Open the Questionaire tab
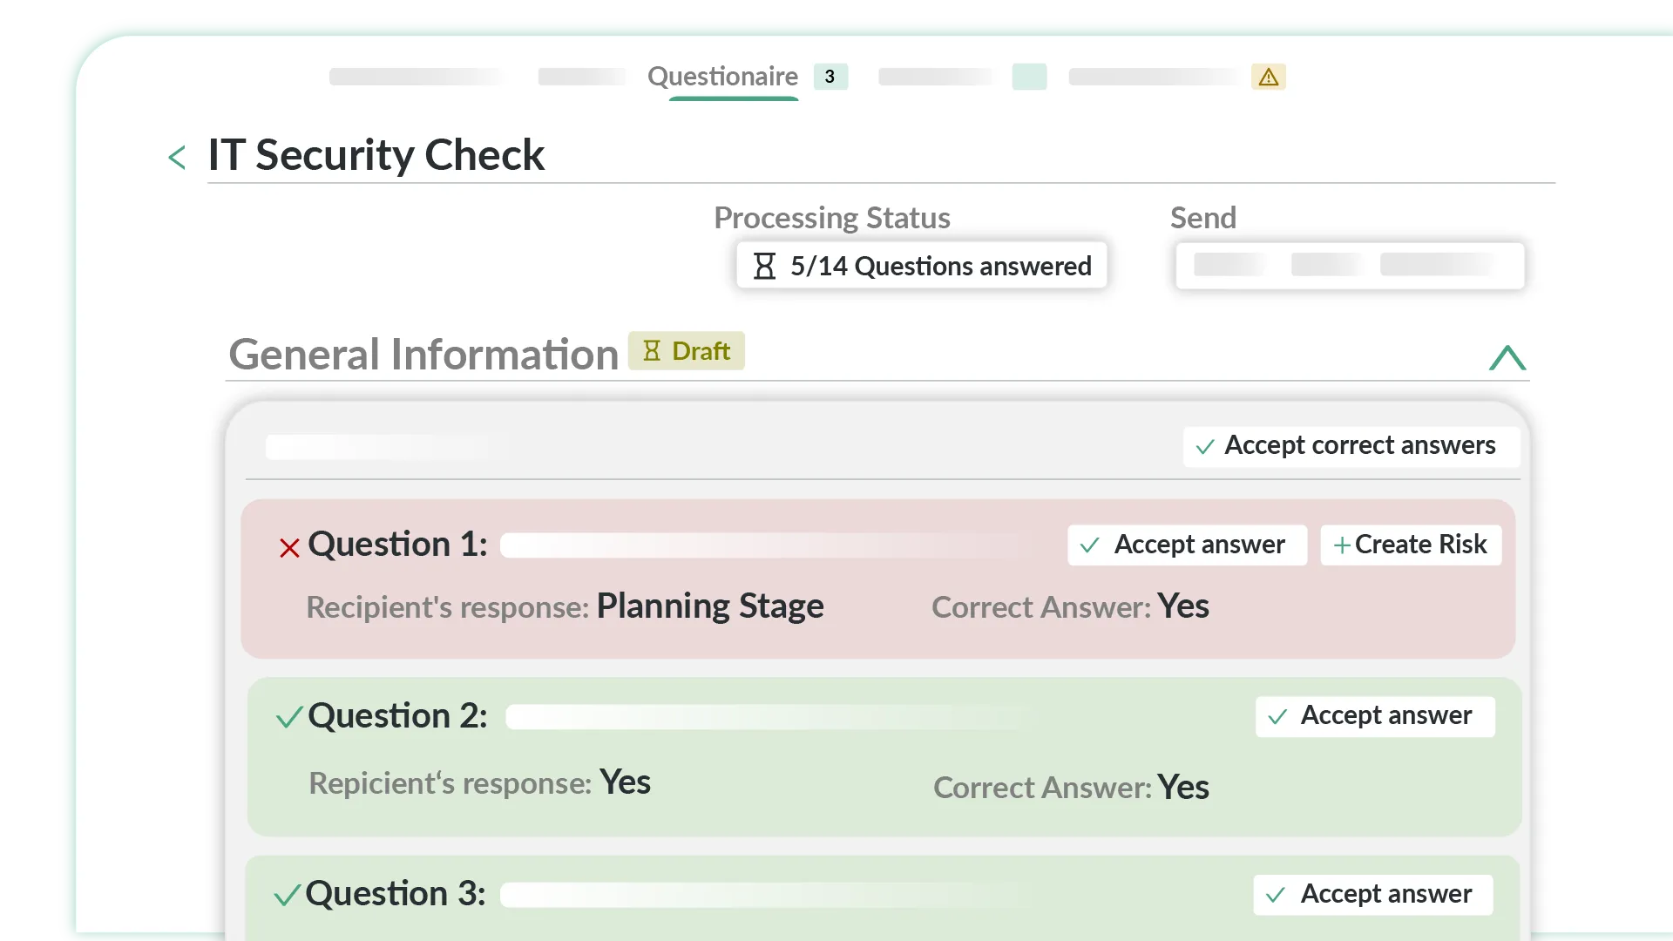This screenshot has width=1673, height=941. click(722, 77)
